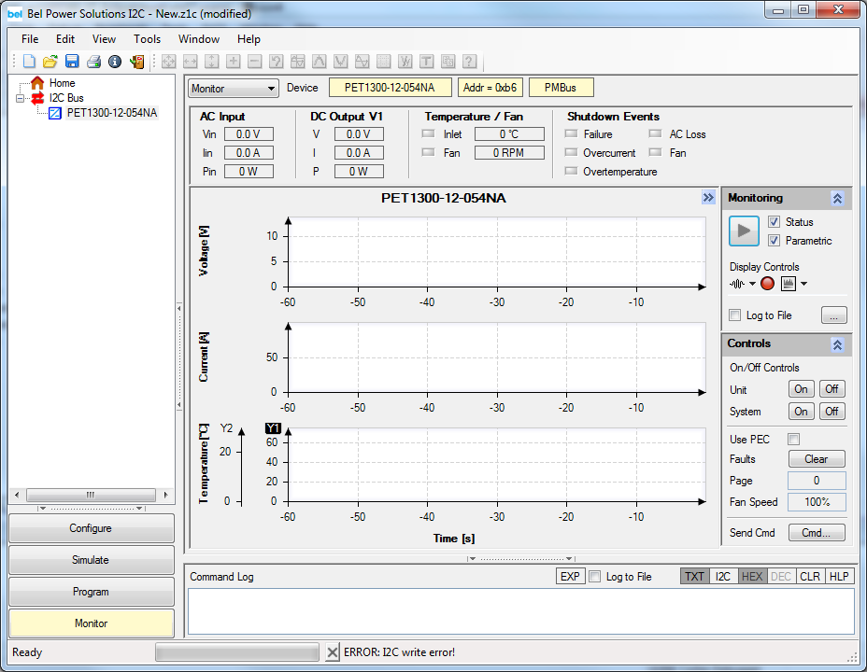This screenshot has width=867, height=672.
Task: Uncheck the Status checkbox
Action: pos(774,222)
